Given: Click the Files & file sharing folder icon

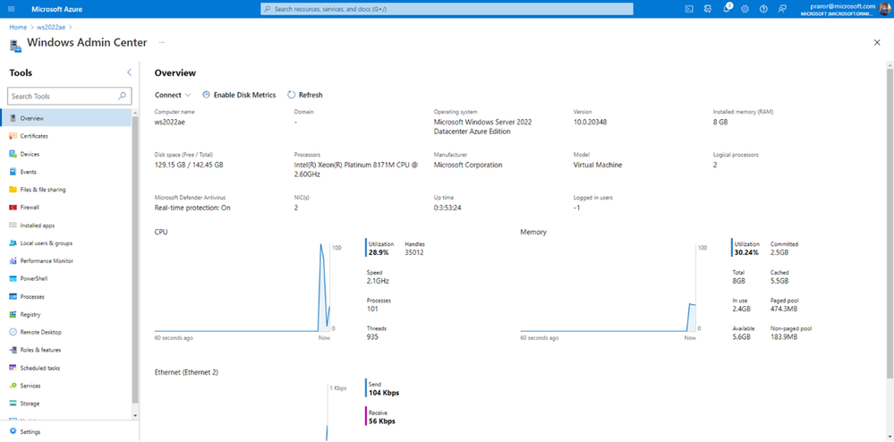Looking at the screenshot, I should click(x=13, y=190).
